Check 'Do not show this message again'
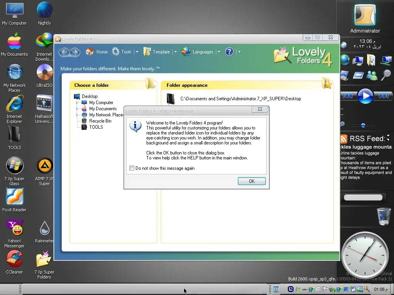Image resolution: width=394 pixels, height=295 pixels. (132, 168)
